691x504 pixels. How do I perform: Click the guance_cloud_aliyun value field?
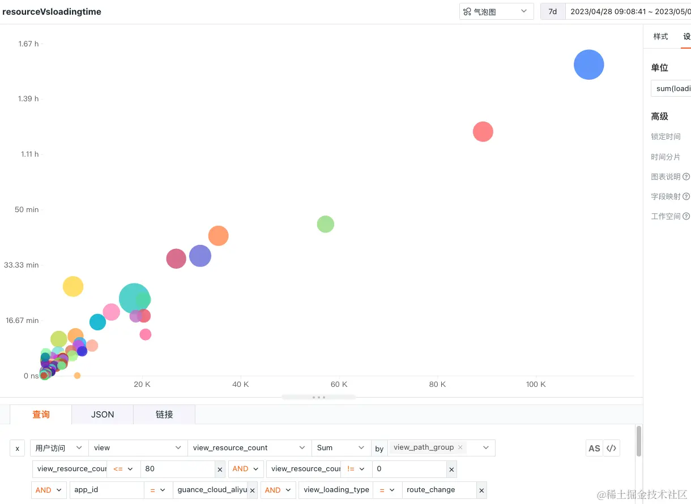(211, 490)
